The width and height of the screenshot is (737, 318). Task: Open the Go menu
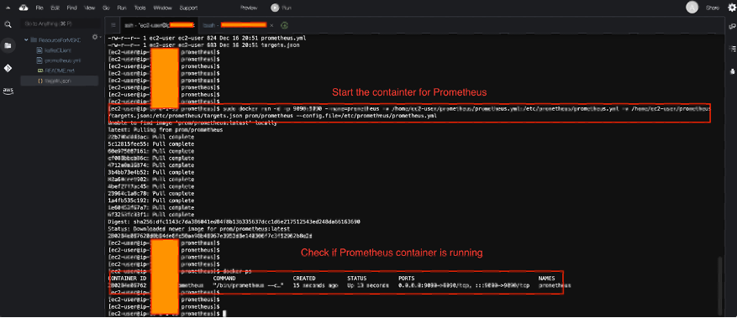(106, 8)
